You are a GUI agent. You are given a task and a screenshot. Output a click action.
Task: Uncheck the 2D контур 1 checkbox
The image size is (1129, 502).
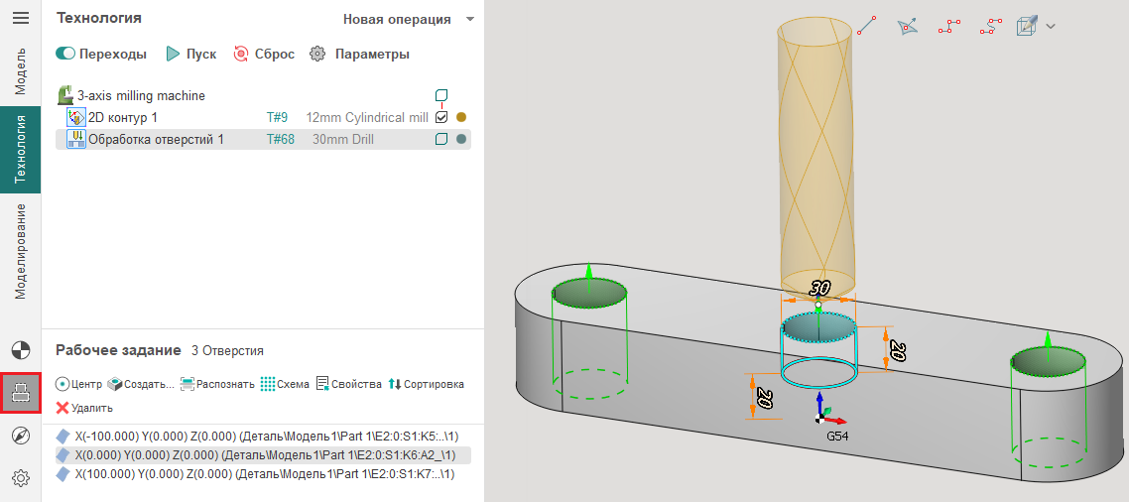(x=441, y=117)
